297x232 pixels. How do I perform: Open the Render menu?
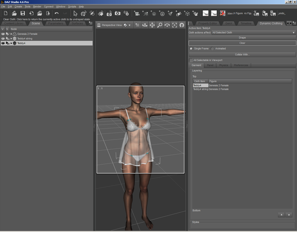click(x=37, y=6)
